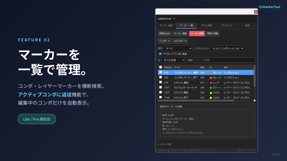Open the 表示 filter dropdown set to すべて
The image size is (287, 161).
(178, 49)
